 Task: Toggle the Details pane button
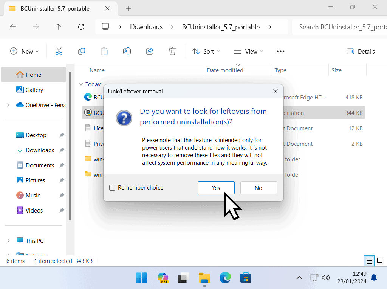tap(361, 51)
